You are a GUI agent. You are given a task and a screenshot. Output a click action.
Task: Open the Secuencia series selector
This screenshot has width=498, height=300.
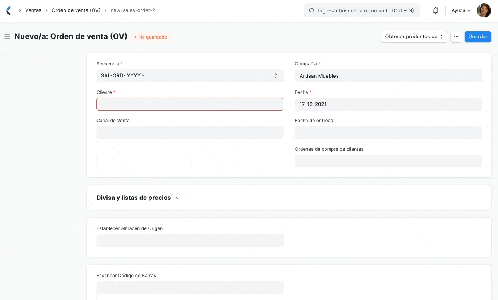coord(275,75)
